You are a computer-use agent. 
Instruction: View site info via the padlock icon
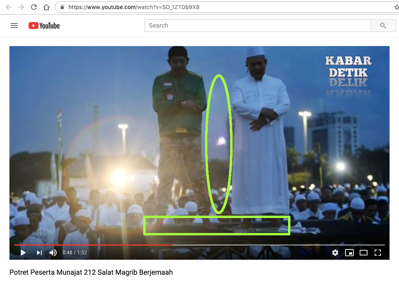point(62,7)
